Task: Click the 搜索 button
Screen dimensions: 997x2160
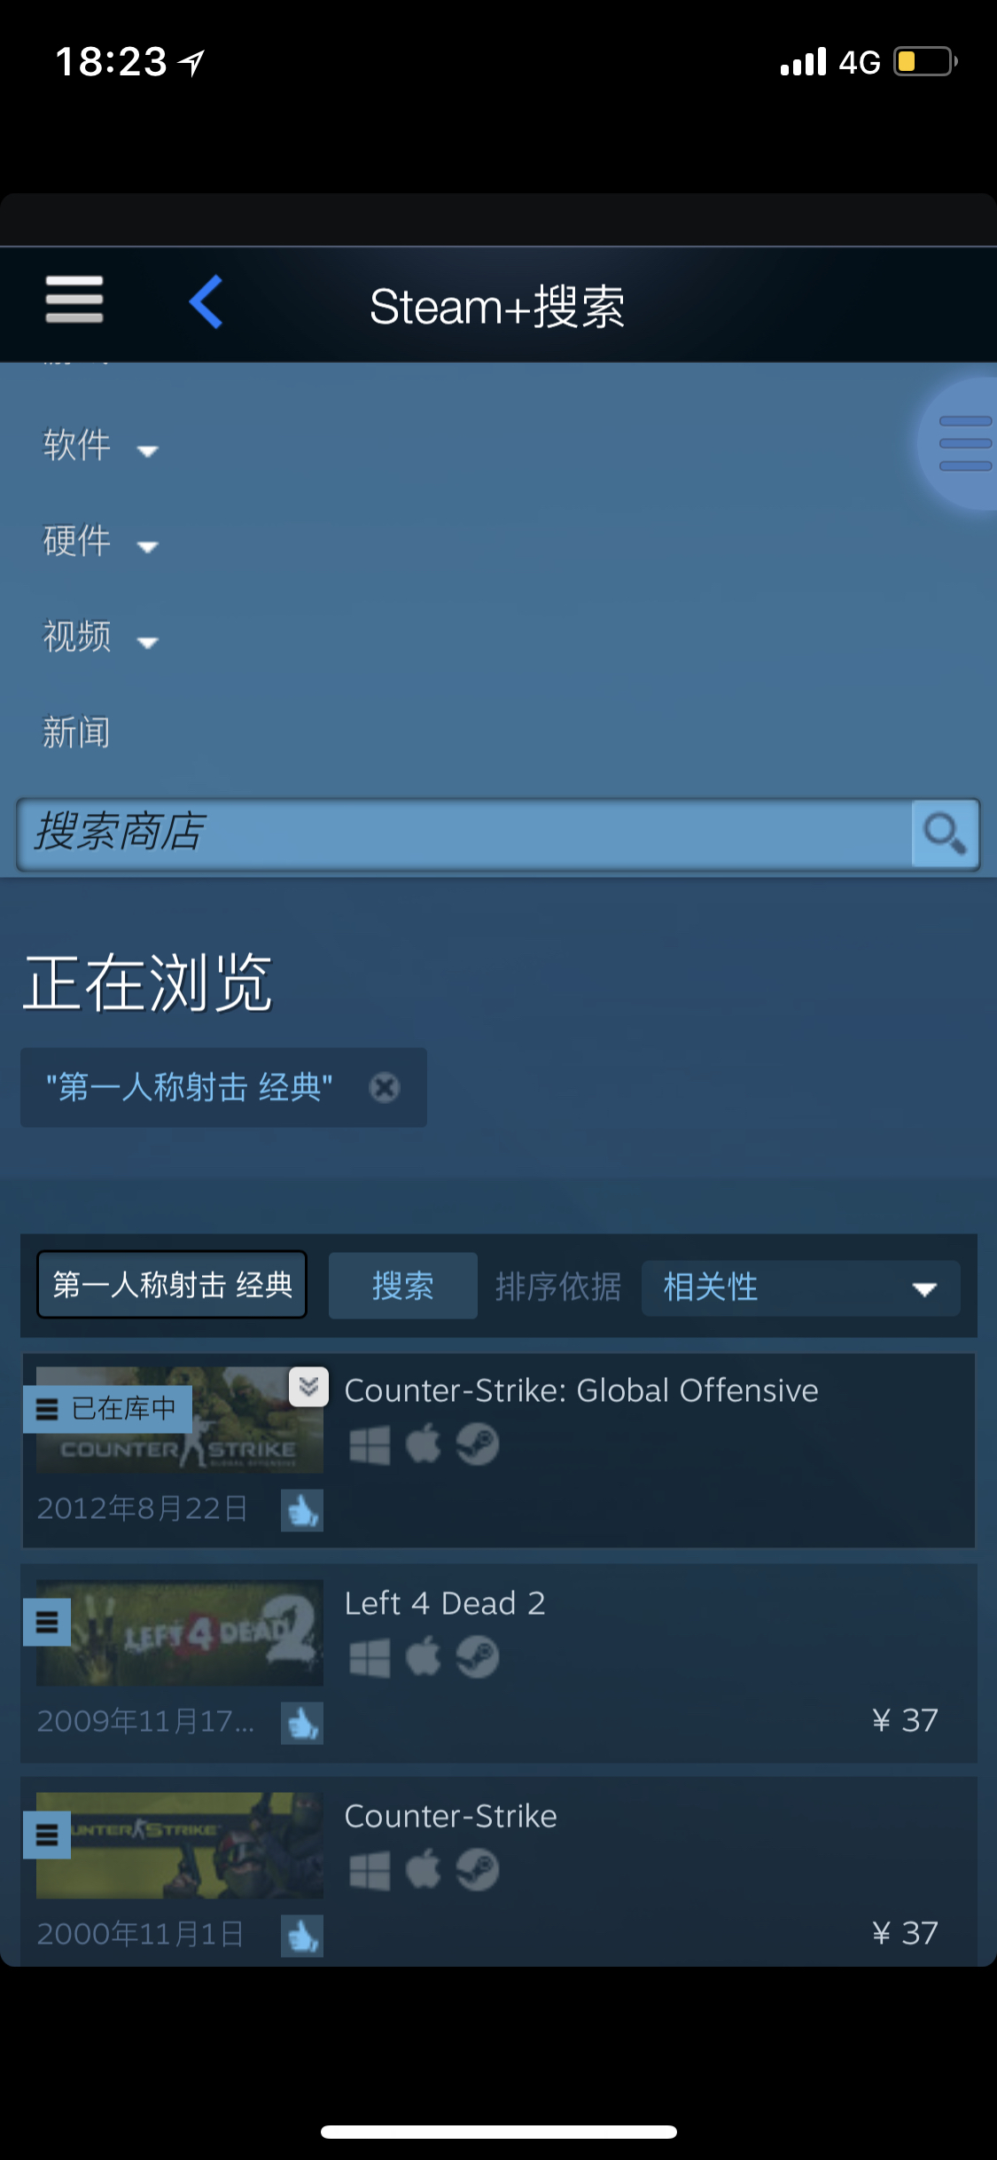Action: (402, 1286)
